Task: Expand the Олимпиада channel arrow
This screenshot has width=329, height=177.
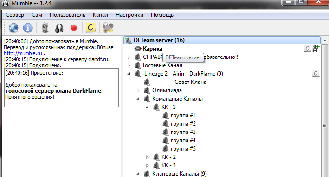Action: 138,90
